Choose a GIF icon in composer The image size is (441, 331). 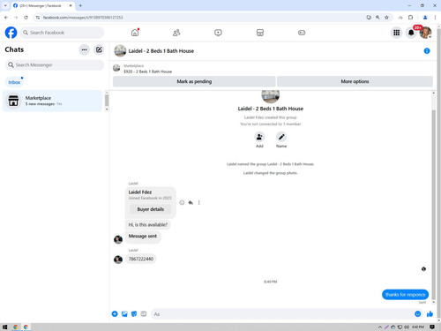[x=144, y=314]
